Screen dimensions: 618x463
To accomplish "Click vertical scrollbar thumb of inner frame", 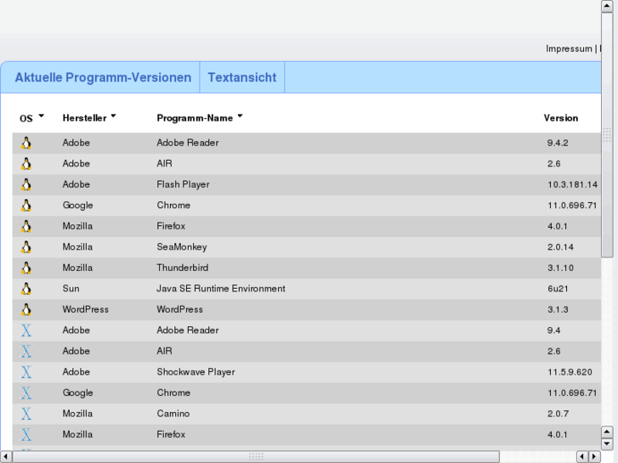I will [x=607, y=135].
